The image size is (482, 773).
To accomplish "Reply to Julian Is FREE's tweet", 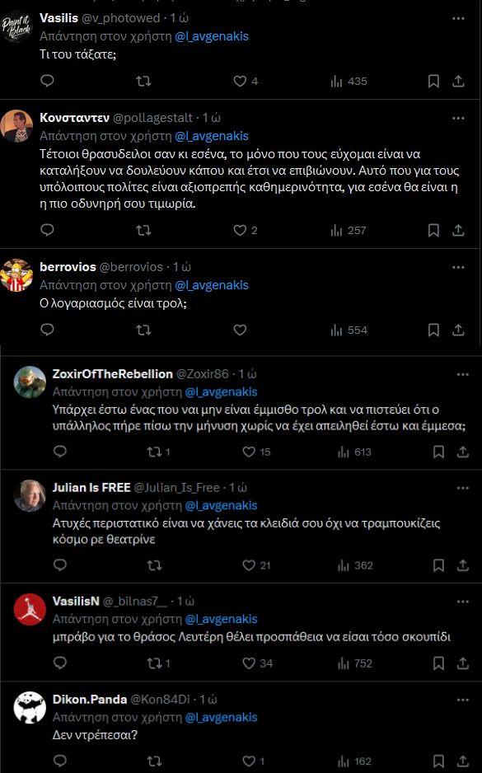I will [59, 565].
